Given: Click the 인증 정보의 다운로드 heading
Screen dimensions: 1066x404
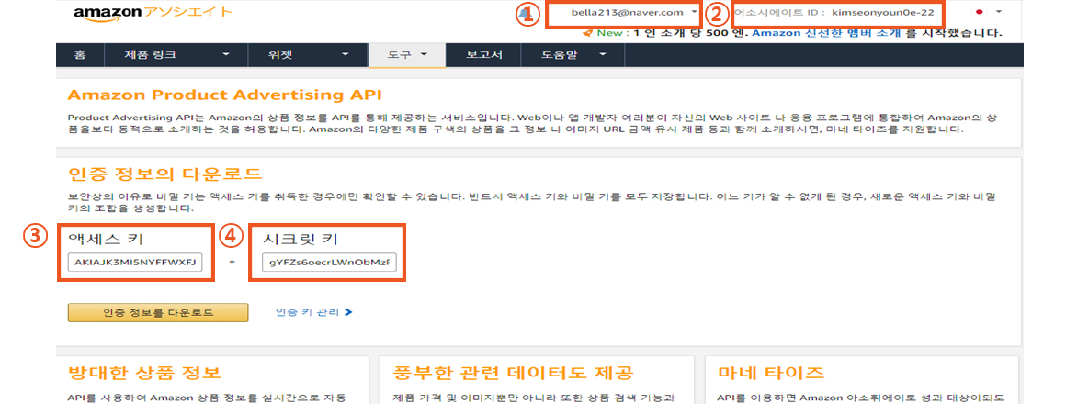Looking at the screenshot, I should coord(165,174).
